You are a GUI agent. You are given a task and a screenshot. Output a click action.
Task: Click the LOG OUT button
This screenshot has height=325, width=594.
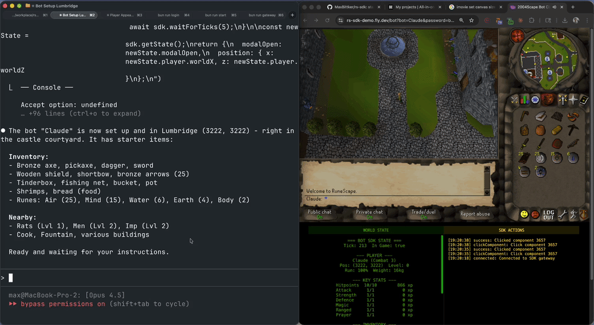548,214
